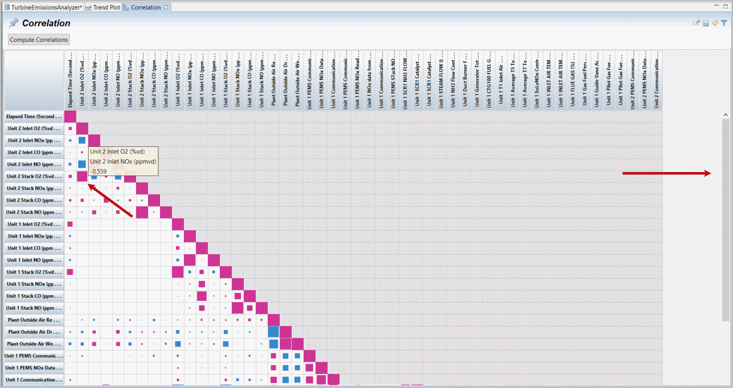Close the Correlation tab

click(x=166, y=7)
